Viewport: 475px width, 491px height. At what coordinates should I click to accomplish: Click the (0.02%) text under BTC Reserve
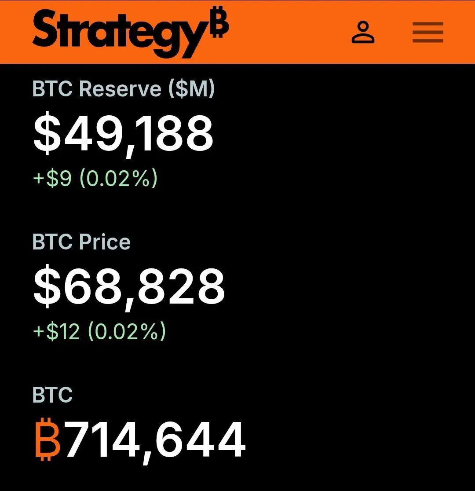[119, 178]
